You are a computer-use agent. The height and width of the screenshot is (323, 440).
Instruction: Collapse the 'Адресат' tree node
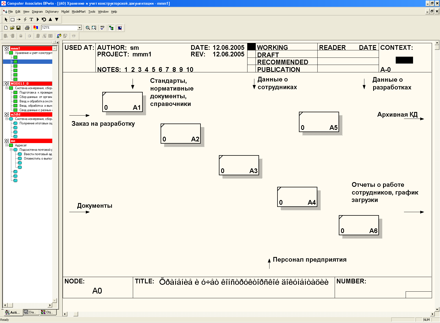tap(7, 145)
